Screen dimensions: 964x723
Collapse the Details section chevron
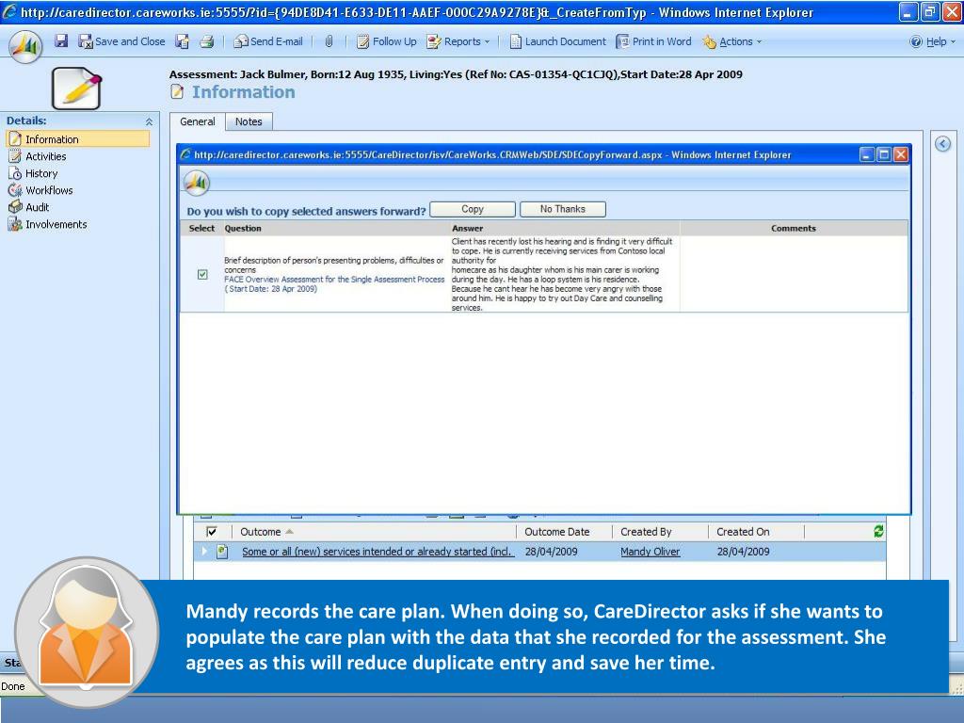click(149, 121)
